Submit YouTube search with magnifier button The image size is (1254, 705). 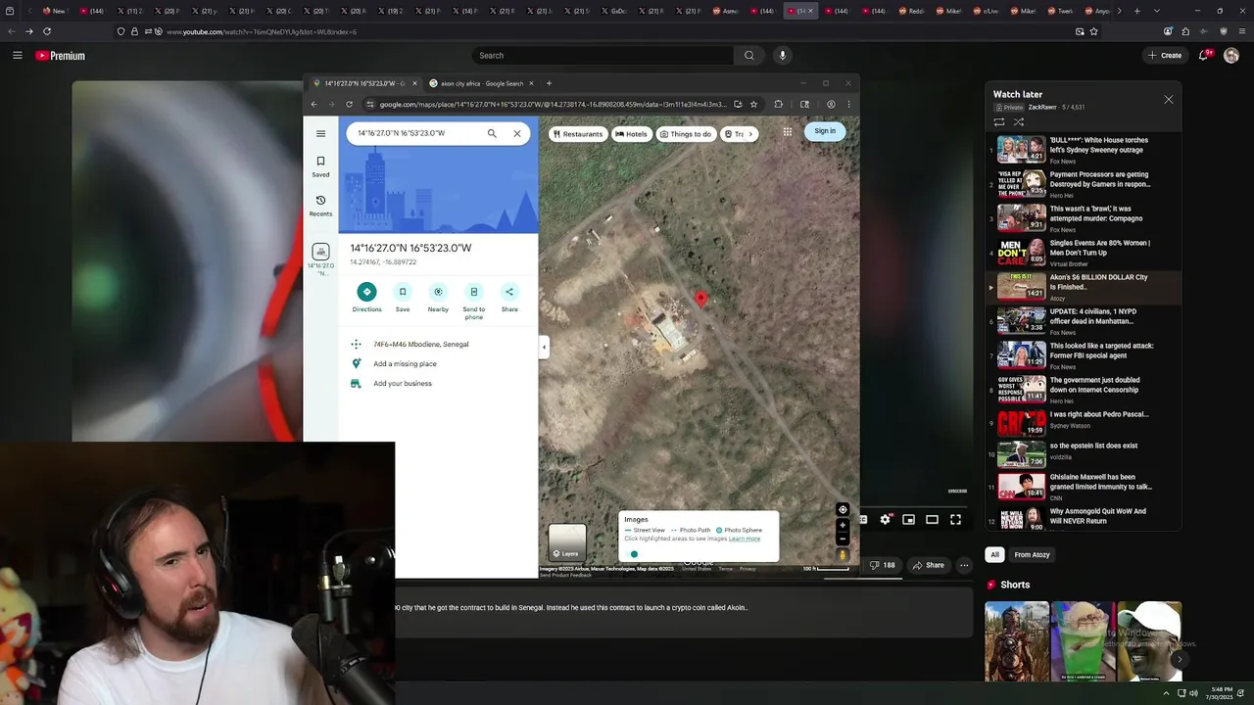click(749, 56)
